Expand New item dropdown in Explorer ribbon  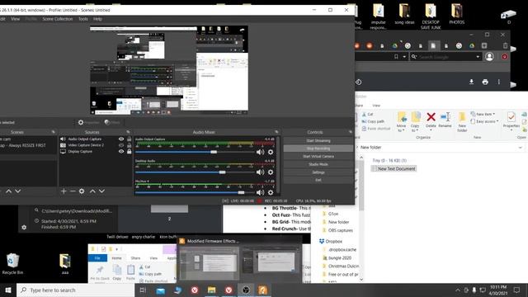click(483, 114)
